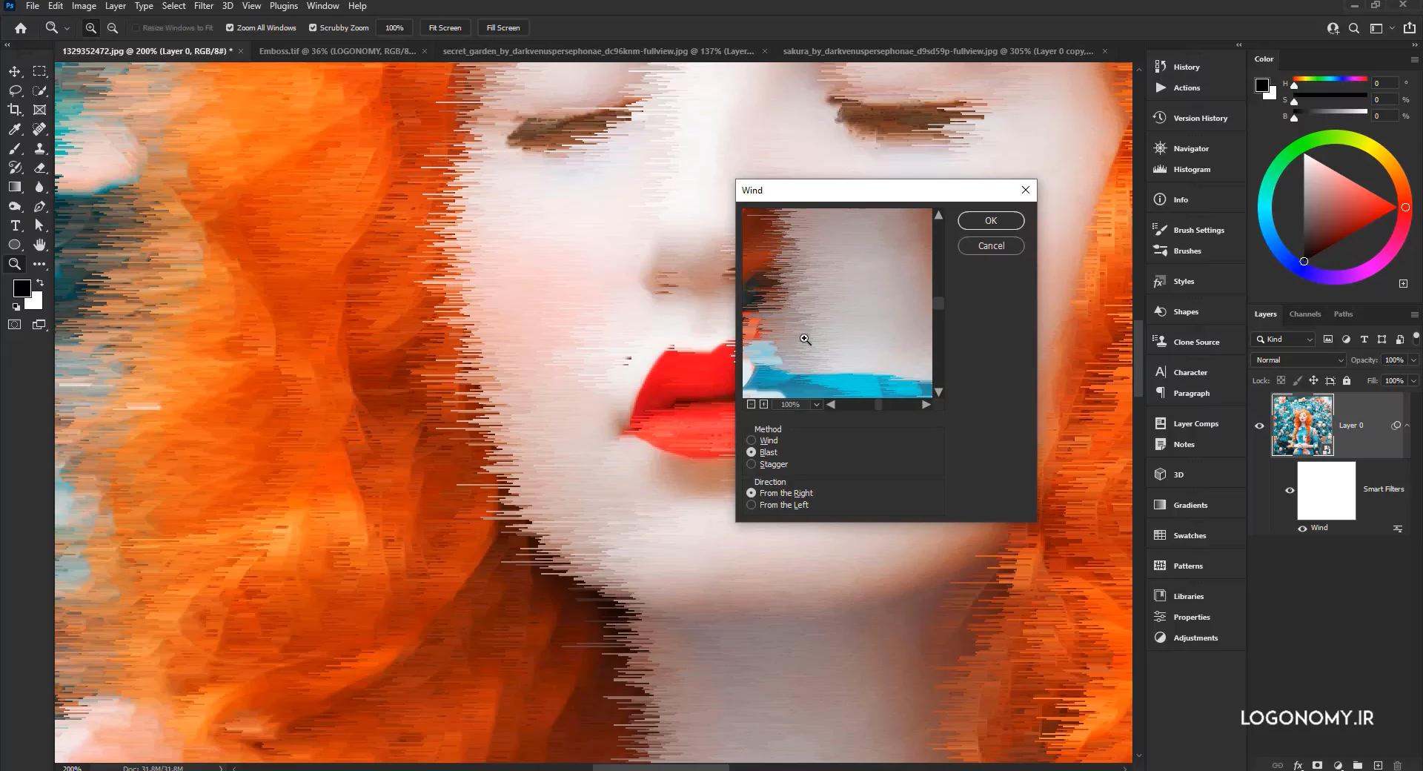Click the zoom in magnifier in options bar
Image resolution: width=1423 pixels, height=771 pixels.
[91, 28]
